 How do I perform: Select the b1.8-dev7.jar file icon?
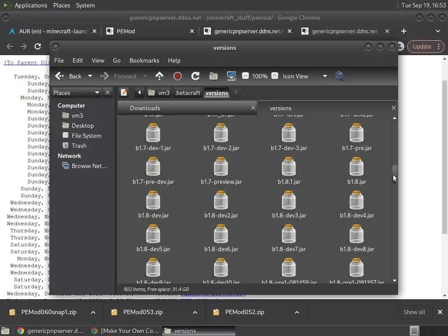(x=289, y=234)
